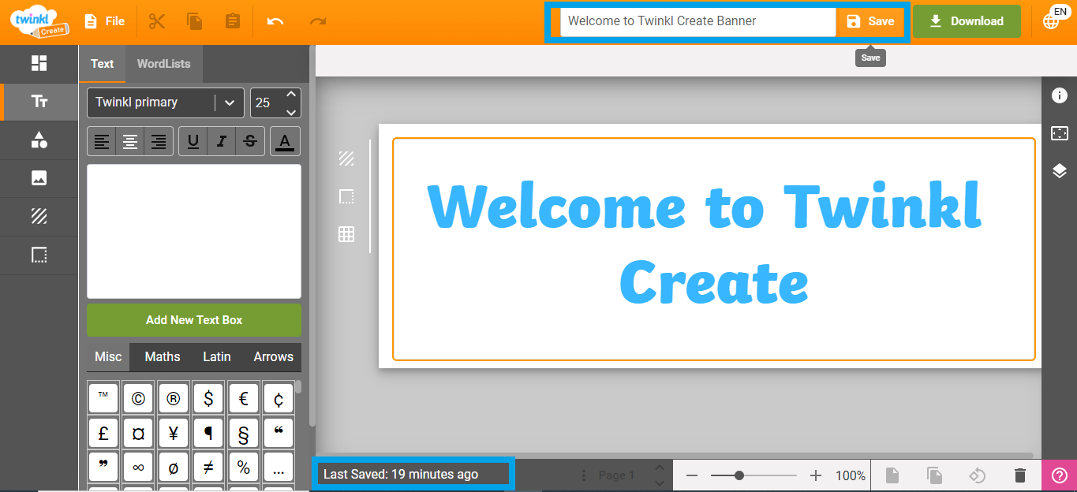Open the Images tool in sidebar
This screenshot has height=492, width=1077.
[39, 178]
